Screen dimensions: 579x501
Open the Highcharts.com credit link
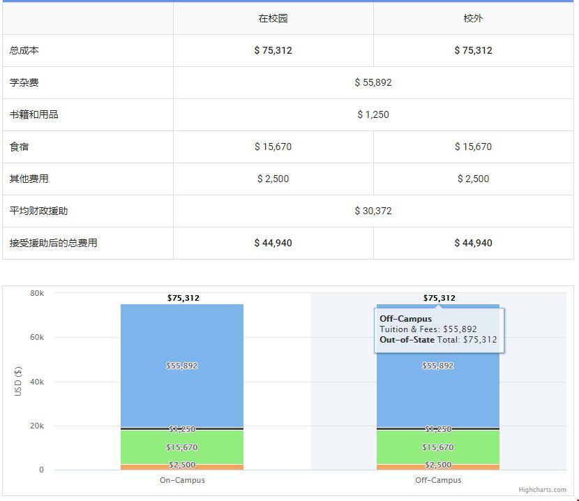[542, 490]
